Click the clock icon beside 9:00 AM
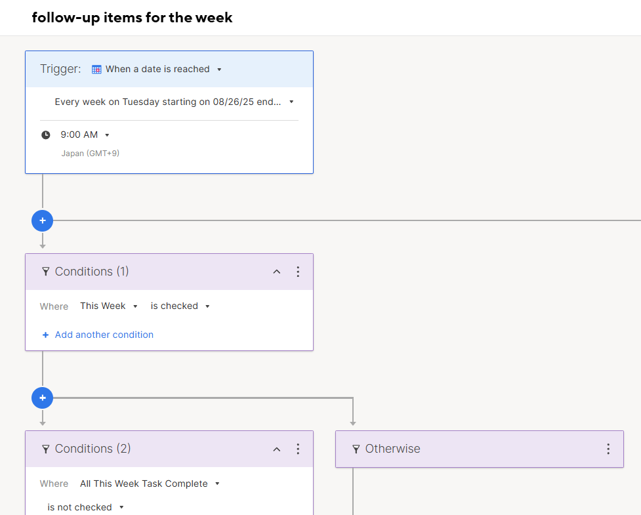The width and height of the screenshot is (641, 515). (x=46, y=135)
